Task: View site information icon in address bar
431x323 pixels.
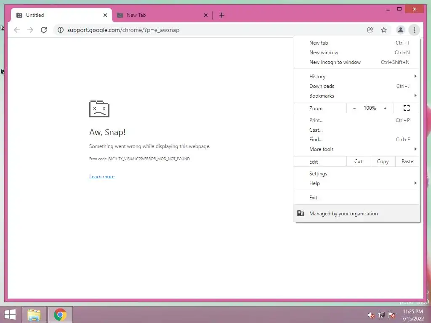Action: 61,30
